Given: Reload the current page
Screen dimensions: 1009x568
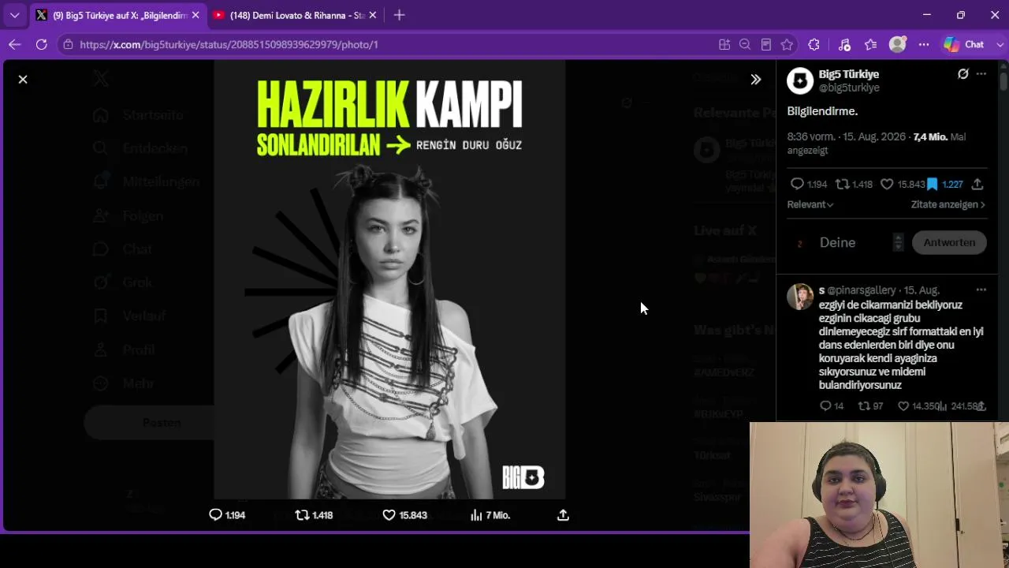Looking at the screenshot, I should (41, 44).
